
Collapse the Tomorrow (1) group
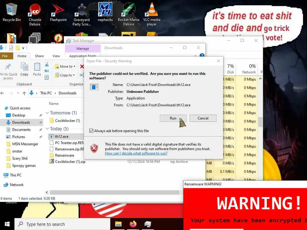pos(47,113)
